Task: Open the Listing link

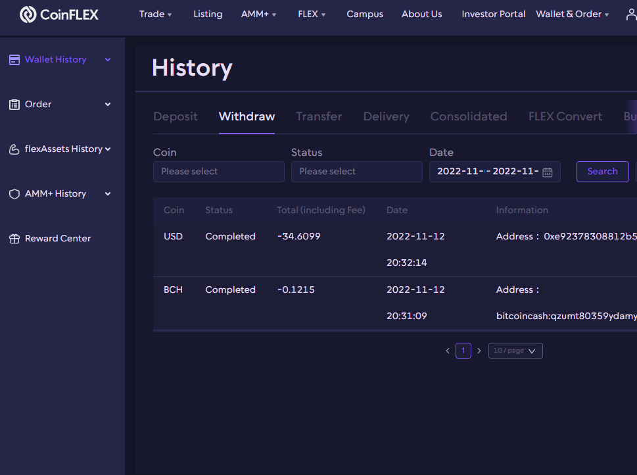Action: pyautogui.click(x=208, y=14)
